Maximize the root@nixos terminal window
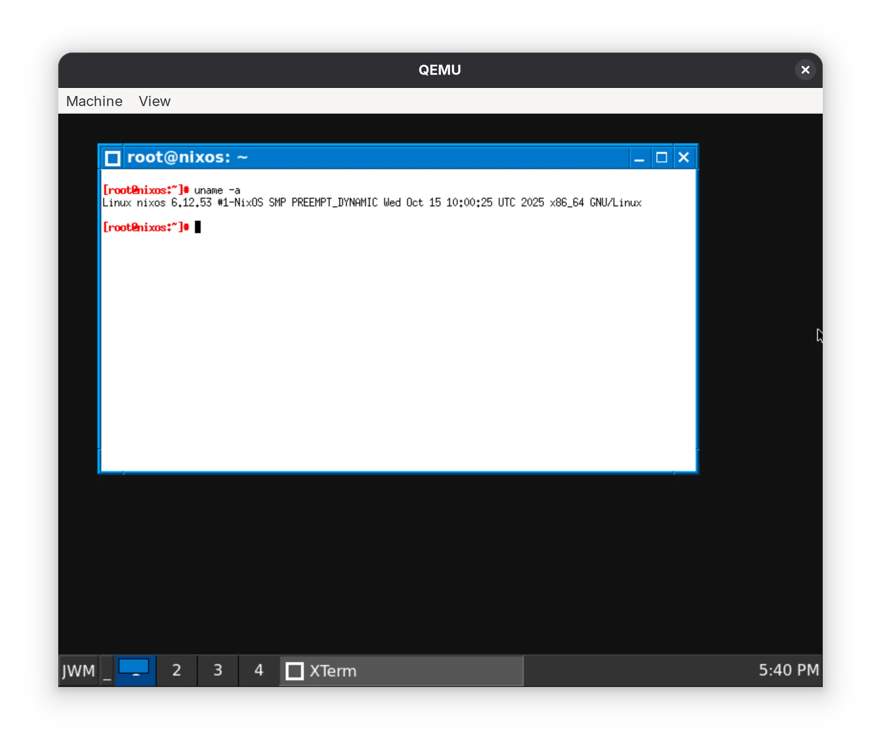This screenshot has width=881, height=751. pos(661,158)
